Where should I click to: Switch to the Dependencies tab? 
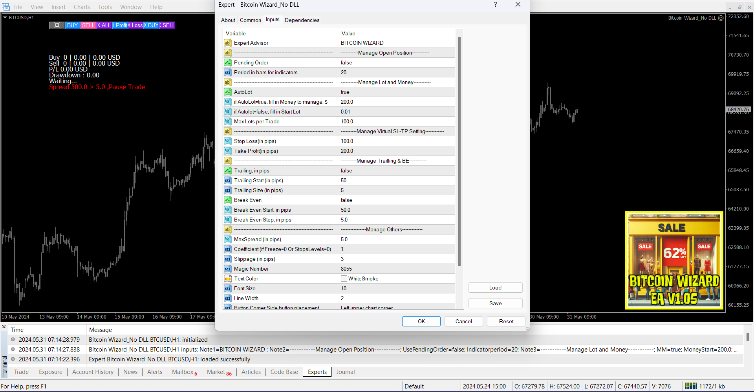pos(302,20)
